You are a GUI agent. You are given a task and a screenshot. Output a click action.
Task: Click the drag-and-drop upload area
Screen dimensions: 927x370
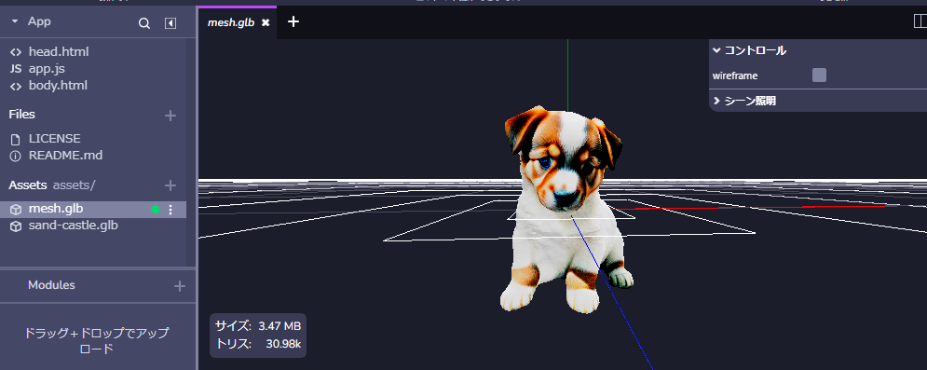tap(97, 340)
